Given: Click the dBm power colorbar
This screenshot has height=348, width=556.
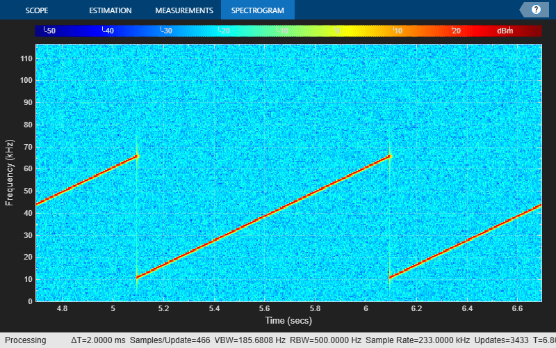Looking at the screenshot, I should [288, 31].
